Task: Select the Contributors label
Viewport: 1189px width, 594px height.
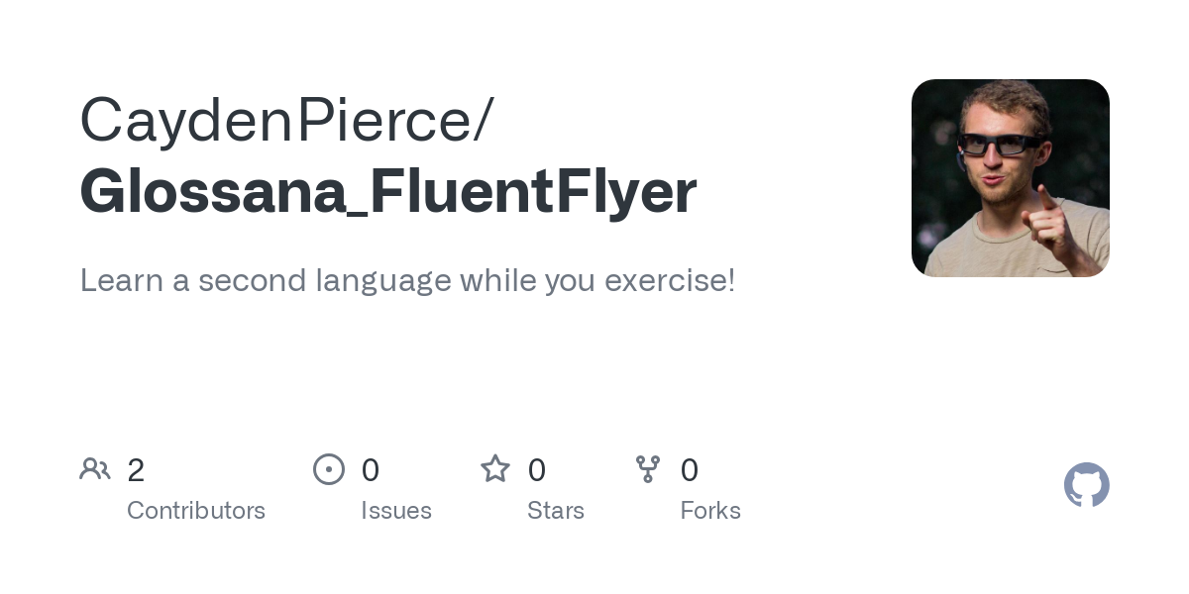Action: coord(196,511)
